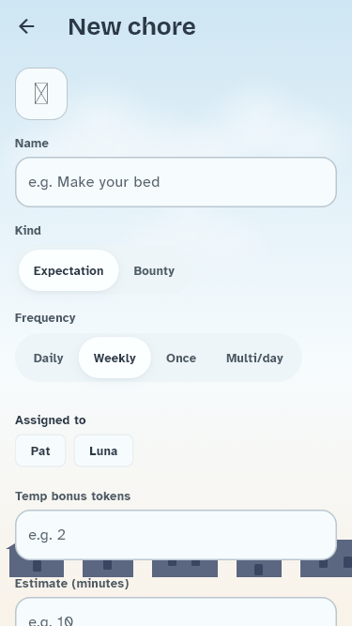The height and width of the screenshot is (626, 352).
Task: Click the Kind section label
Action: [x=28, y=231]
